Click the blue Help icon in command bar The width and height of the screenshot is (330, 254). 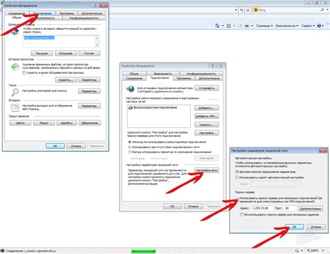pyautogui.click(x=320, y=26)
